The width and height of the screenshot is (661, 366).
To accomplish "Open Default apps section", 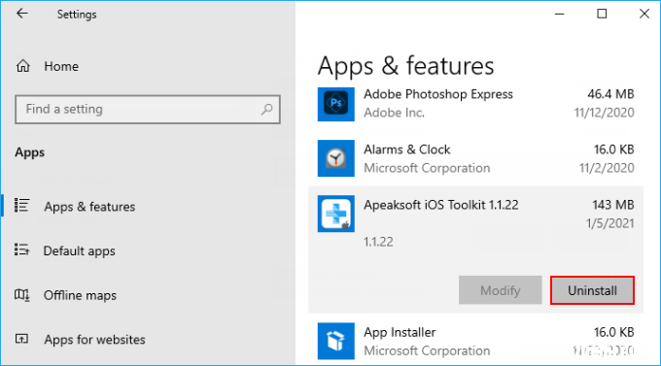I will click(x=80, y=251).
